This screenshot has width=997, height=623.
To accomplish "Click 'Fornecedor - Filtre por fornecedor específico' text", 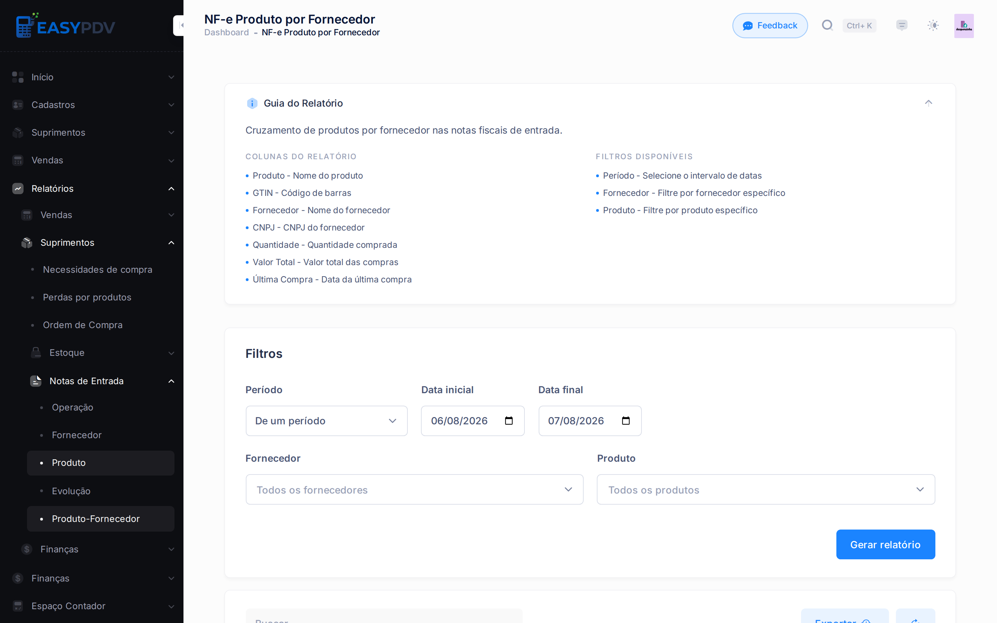I will pyautogui.click(x=694, y=193).
